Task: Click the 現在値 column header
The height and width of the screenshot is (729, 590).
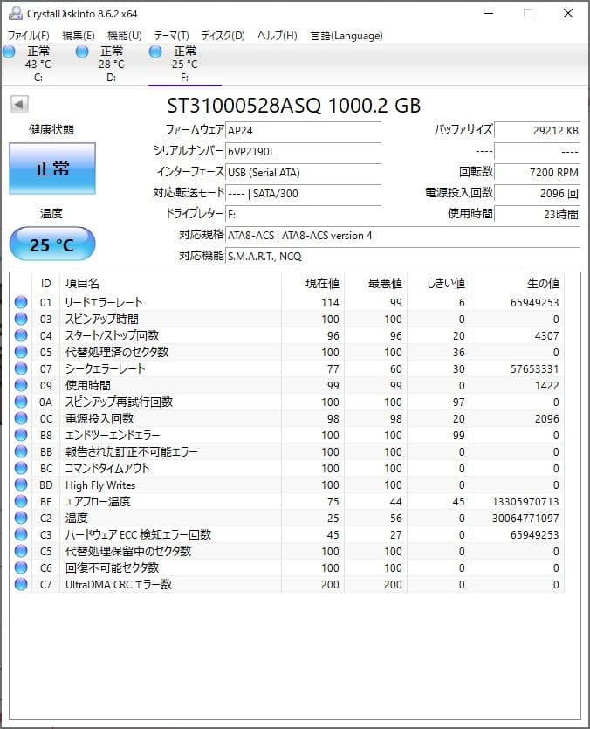Action: point(313,283)
